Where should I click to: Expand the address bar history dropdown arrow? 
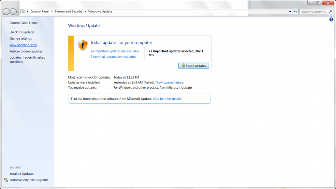290,11
